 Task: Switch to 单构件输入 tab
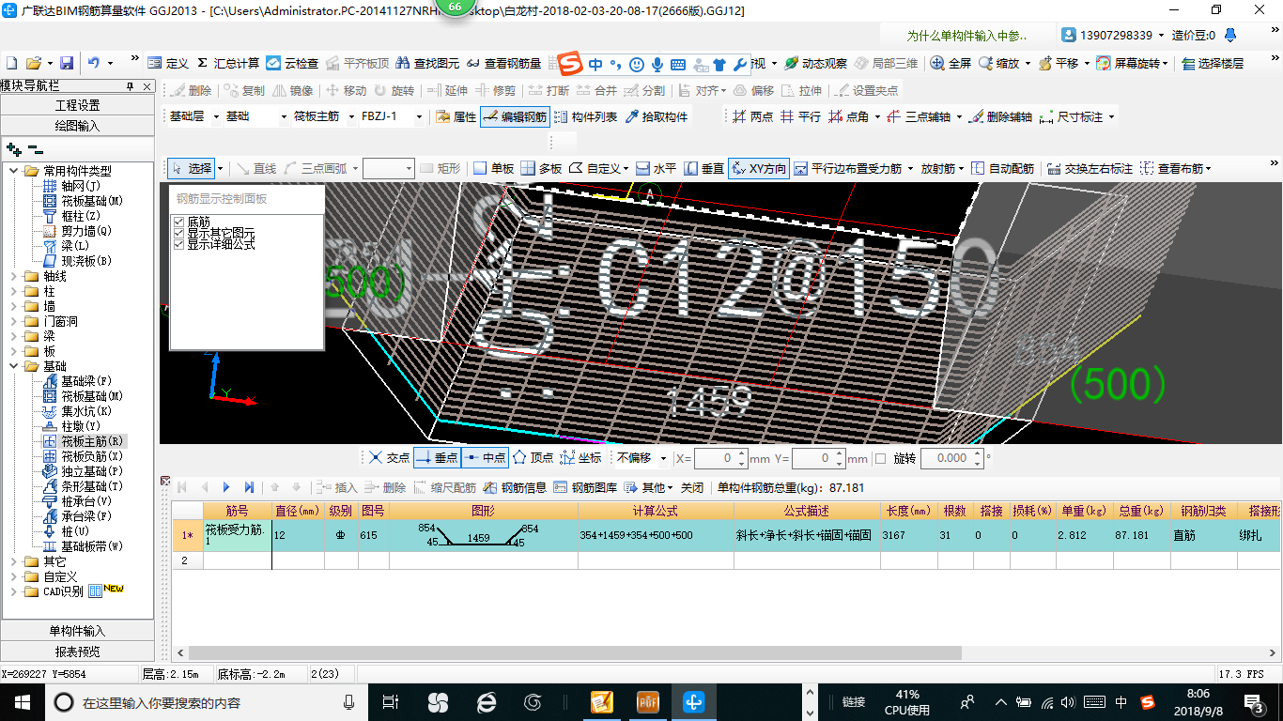tap(77, 631)
